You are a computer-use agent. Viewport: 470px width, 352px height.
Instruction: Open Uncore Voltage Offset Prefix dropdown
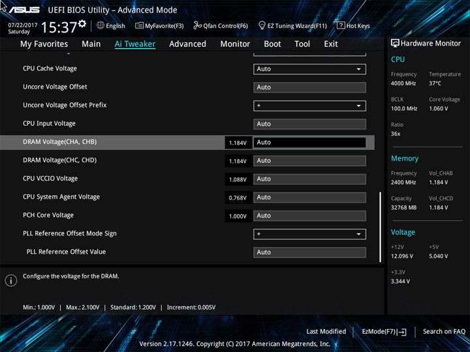coord(309,106)
